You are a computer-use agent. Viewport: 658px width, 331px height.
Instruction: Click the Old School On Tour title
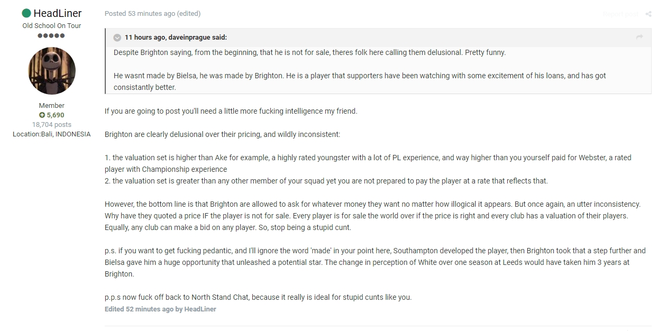click(x=52, y=26)
